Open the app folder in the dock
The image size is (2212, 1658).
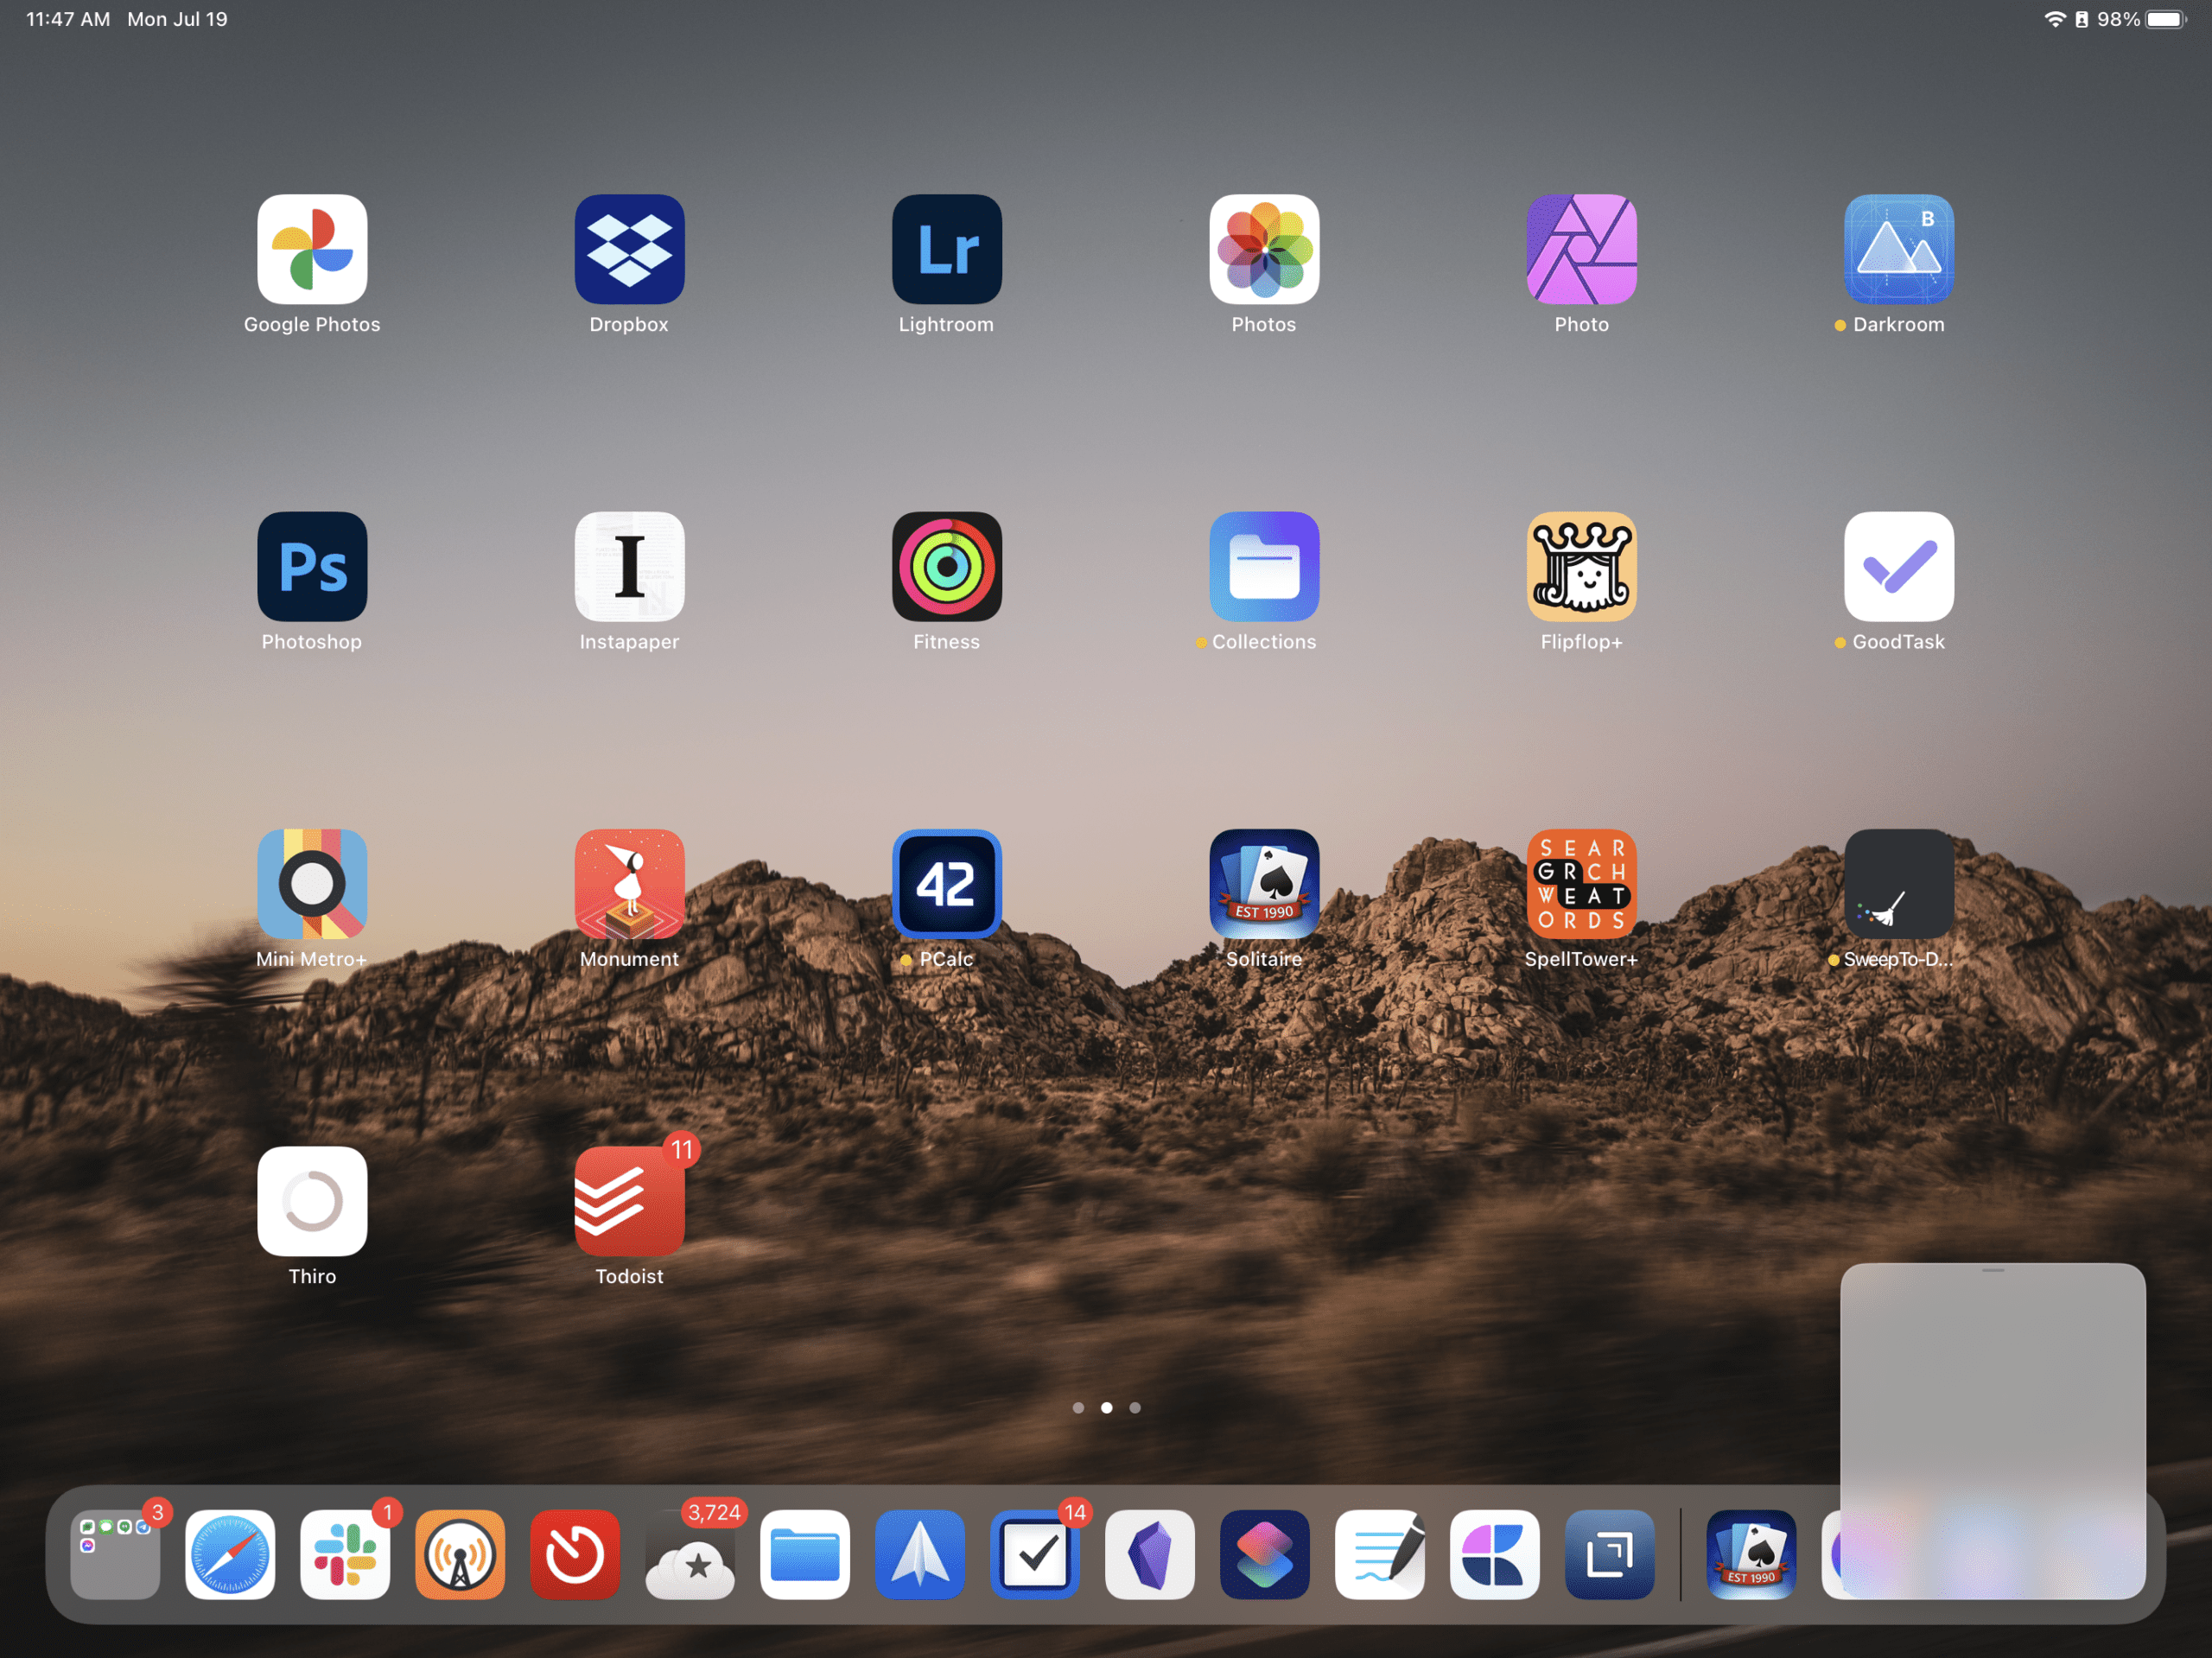click(115, 1554)
